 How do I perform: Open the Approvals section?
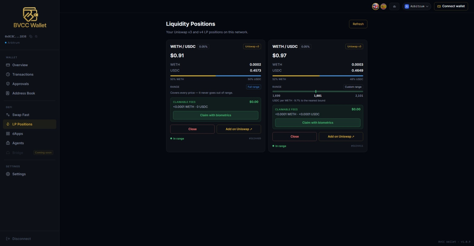tap(30, 84)
